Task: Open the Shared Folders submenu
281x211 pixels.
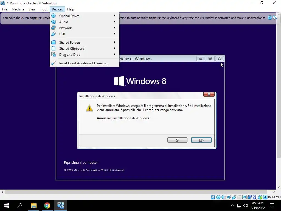Action: point(85,43)
